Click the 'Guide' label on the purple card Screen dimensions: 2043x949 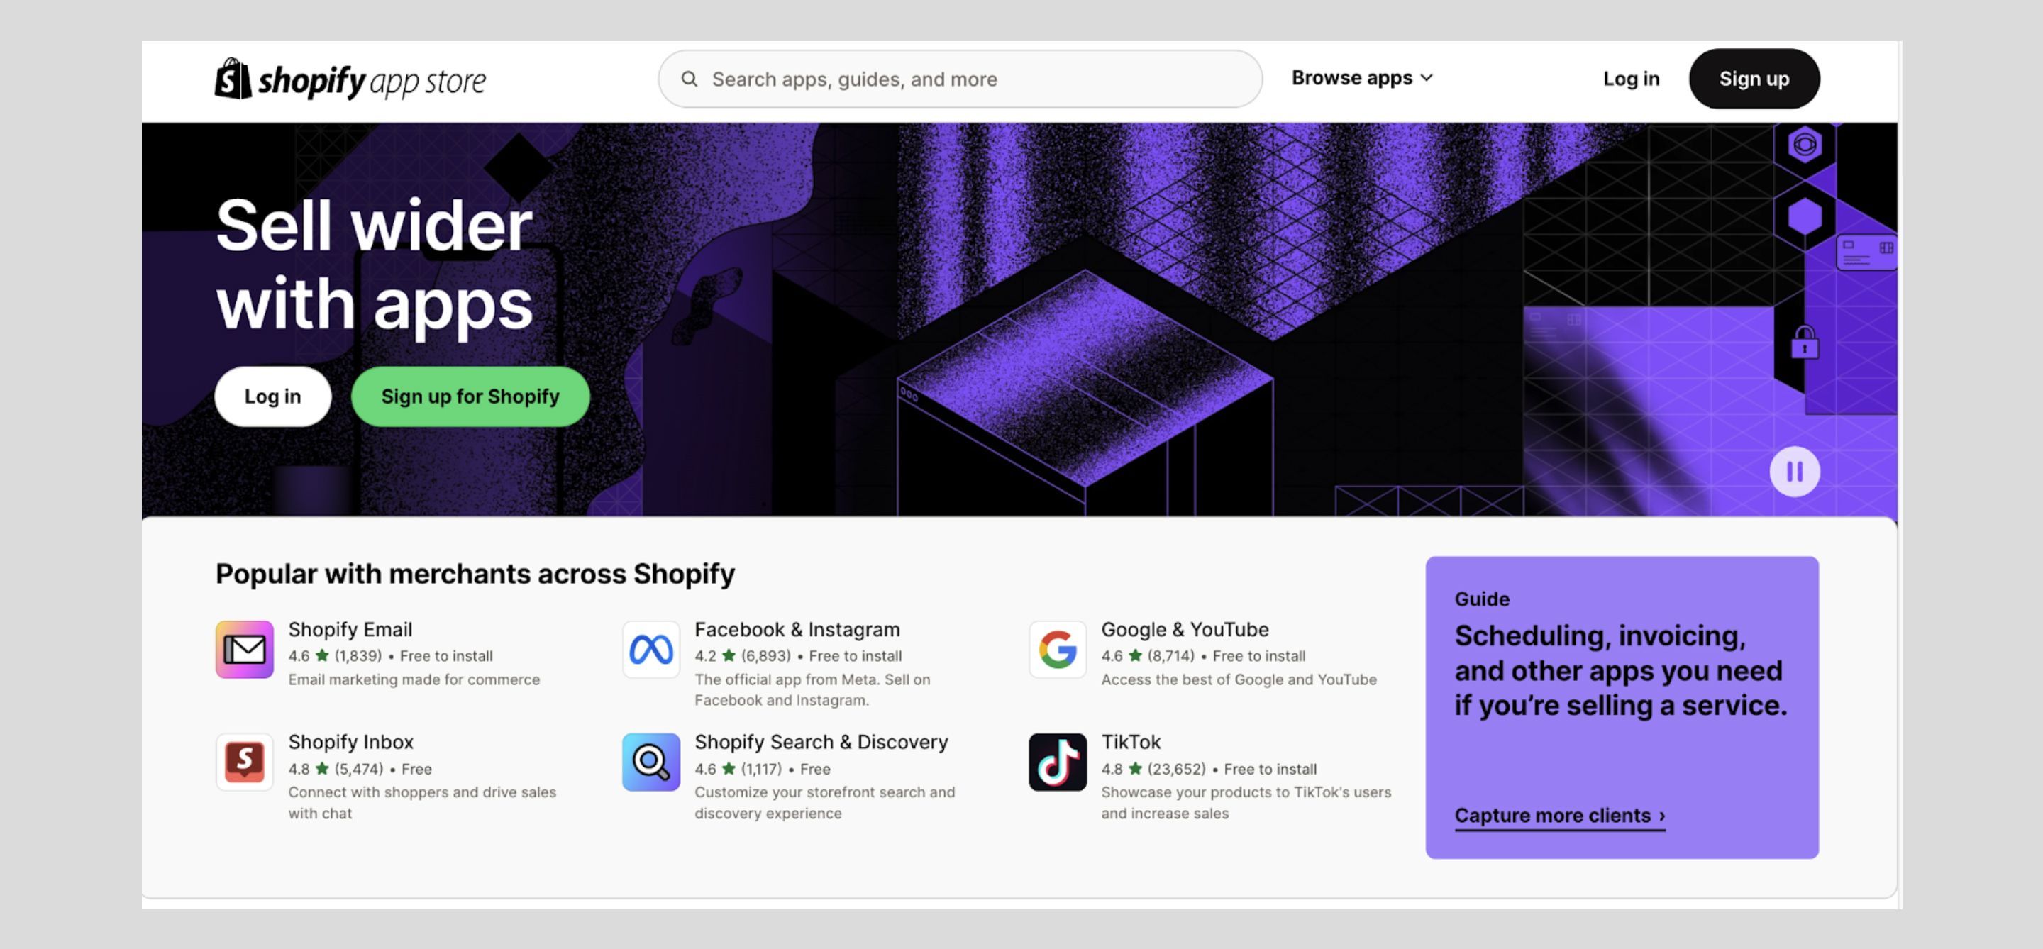click(x=1481, y=599)
